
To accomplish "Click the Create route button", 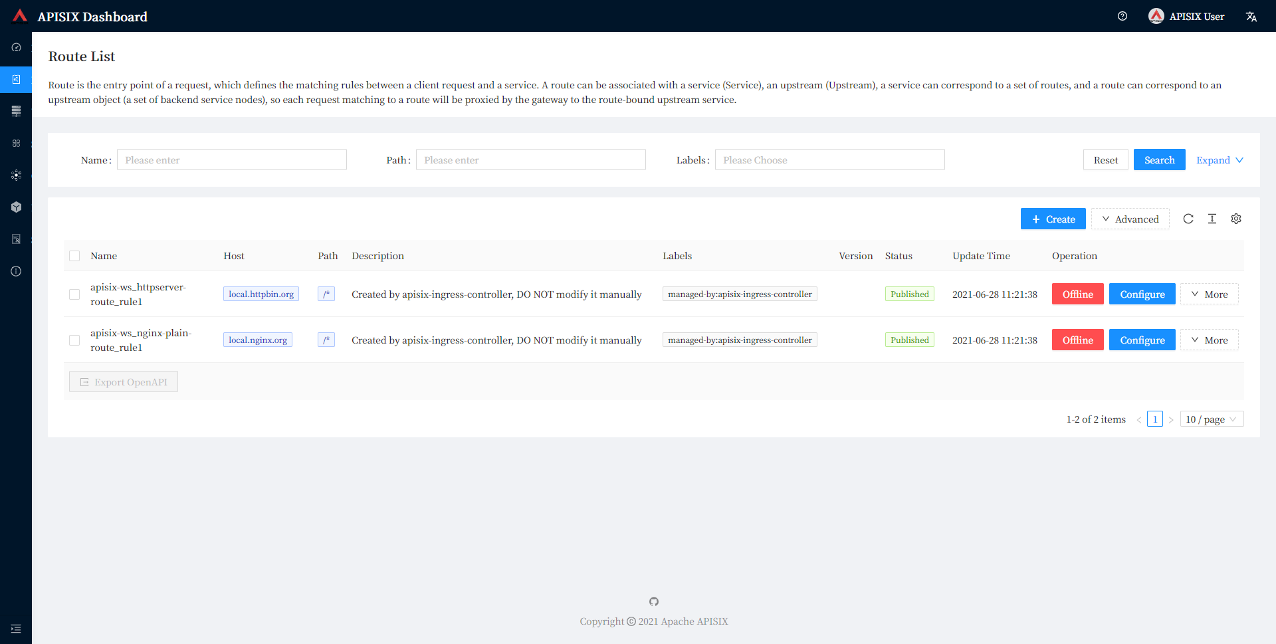I will (x=1053, y=219).
